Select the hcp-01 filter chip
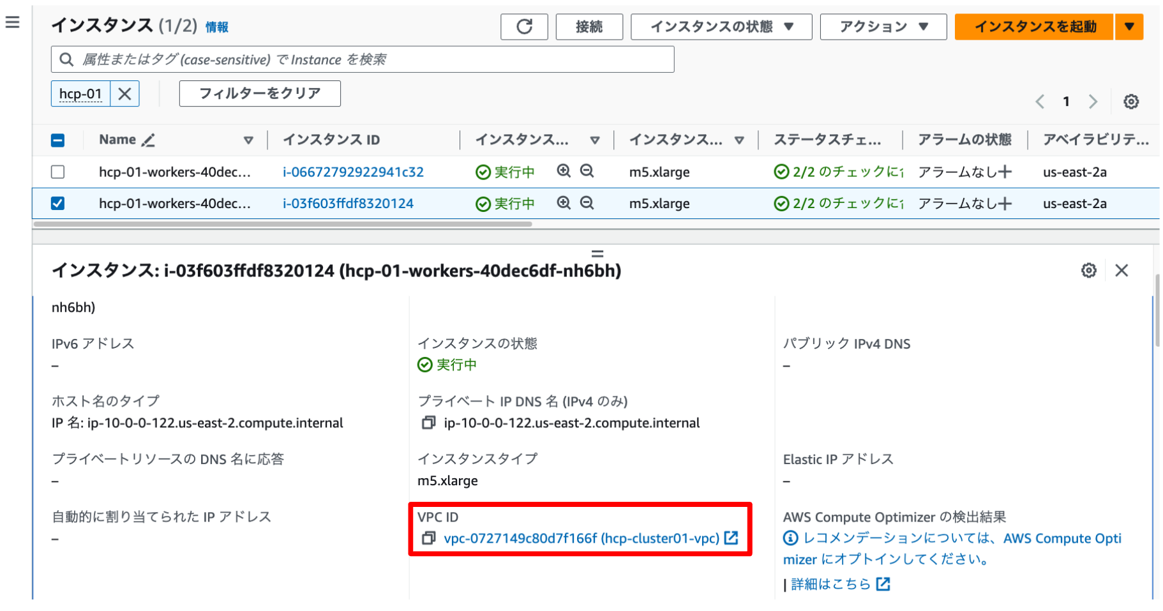This screenshot has width=1163, height=611. pos(80,94)
